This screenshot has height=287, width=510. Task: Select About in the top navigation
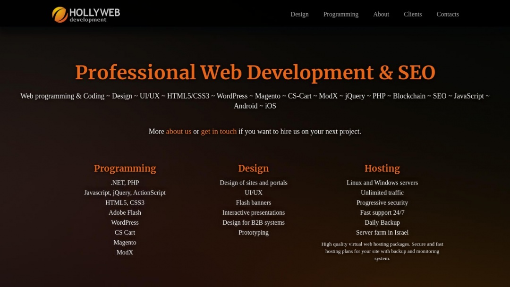[x=381, y=14]
